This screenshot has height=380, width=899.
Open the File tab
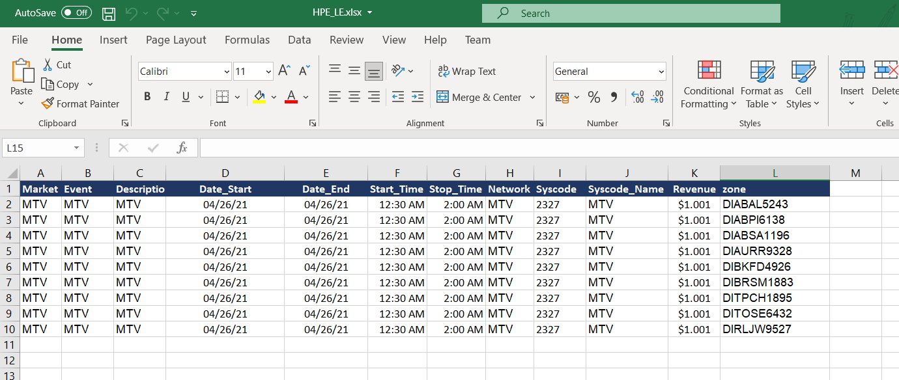[20, 40]
